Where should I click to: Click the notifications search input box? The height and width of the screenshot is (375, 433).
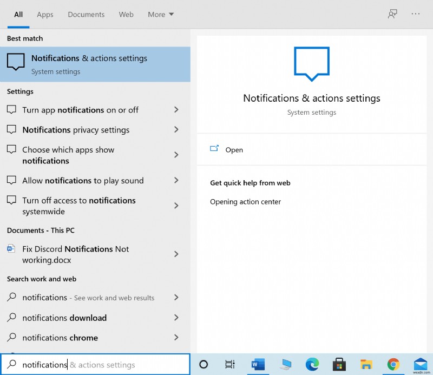97,365
